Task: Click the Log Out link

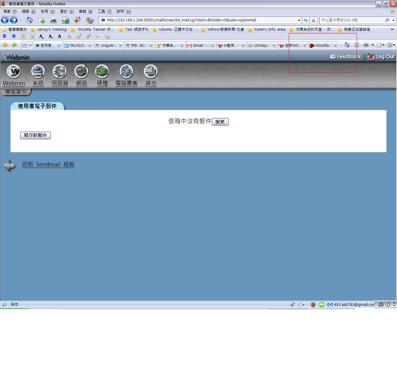Action: coord(381,57)
